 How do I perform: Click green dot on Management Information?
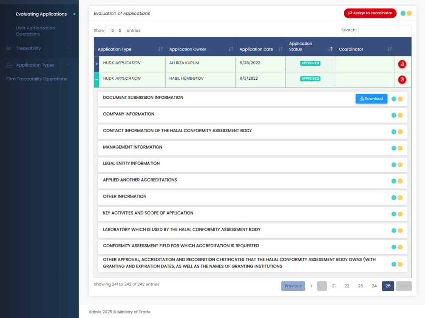click(x=394, y=148)
